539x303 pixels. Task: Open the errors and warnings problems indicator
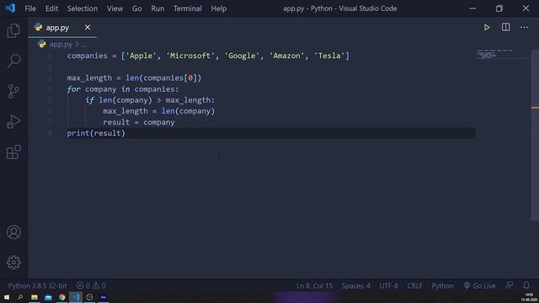91,286
